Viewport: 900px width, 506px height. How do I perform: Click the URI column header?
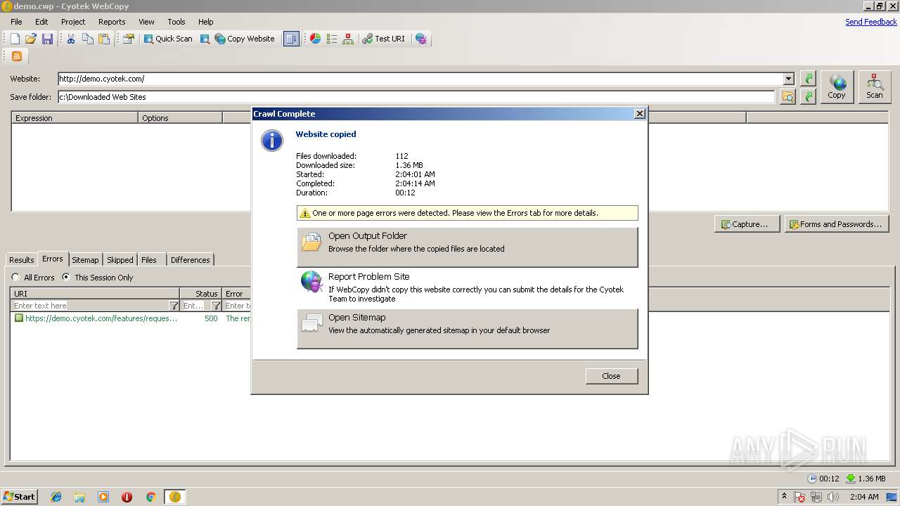tap(95, 294)
